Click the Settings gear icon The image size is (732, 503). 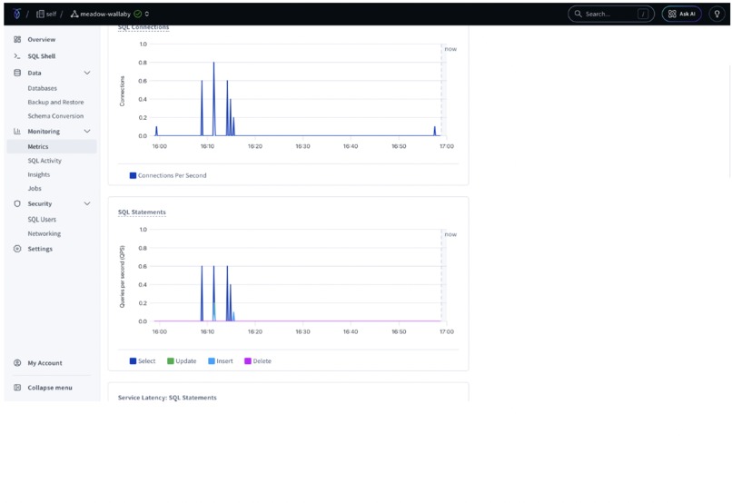17,249
